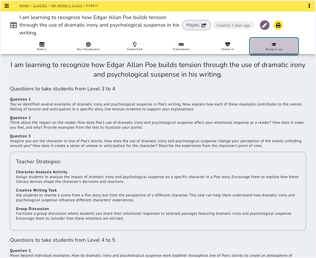Click the Group Discussion heading

pos(32,209)
